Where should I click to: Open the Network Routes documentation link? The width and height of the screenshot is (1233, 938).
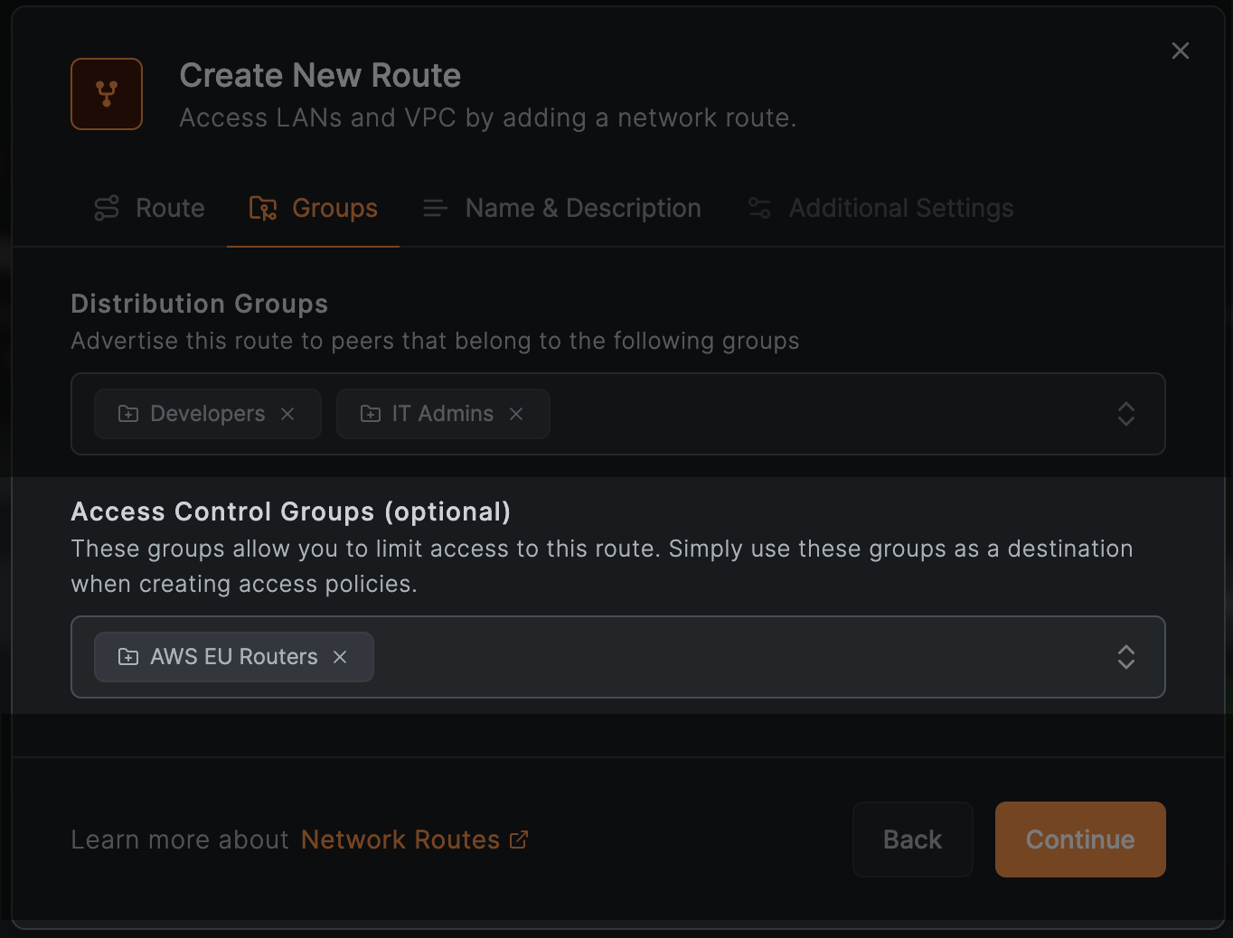point(400,839)
